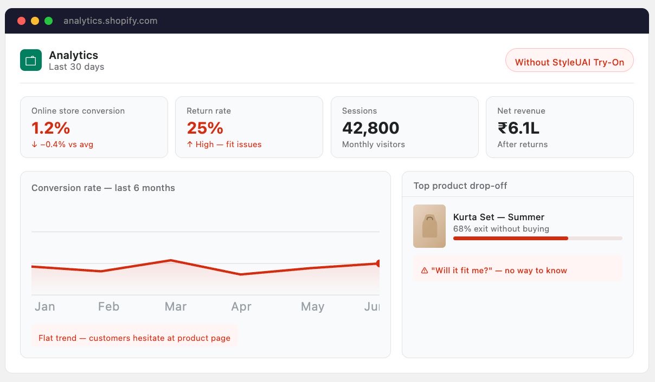
Task: Click the "Conversion rate — last 6 months" title
Action: (103, 188)
